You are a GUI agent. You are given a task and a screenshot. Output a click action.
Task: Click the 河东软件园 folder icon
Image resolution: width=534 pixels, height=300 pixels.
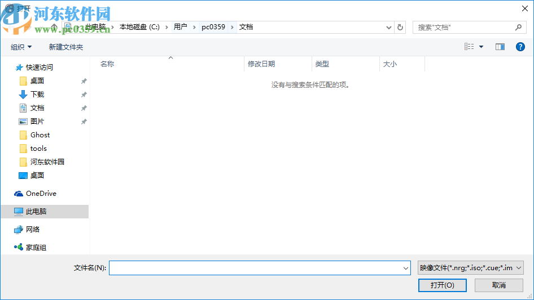coord(23,162)
